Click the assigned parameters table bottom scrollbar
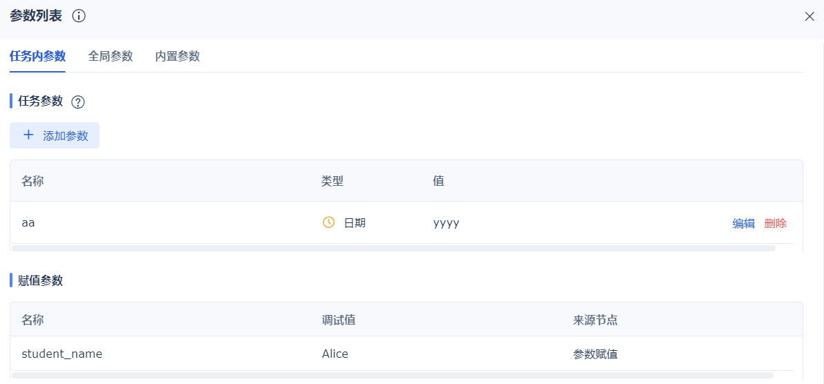Screen dimensions: 824x384 (x=394, y=375)
